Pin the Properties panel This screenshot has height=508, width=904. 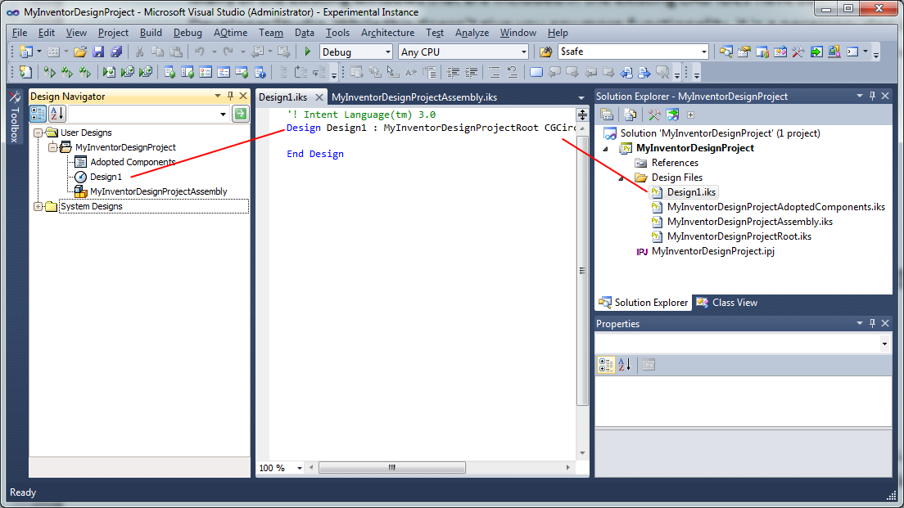click(x=872, y=324)
